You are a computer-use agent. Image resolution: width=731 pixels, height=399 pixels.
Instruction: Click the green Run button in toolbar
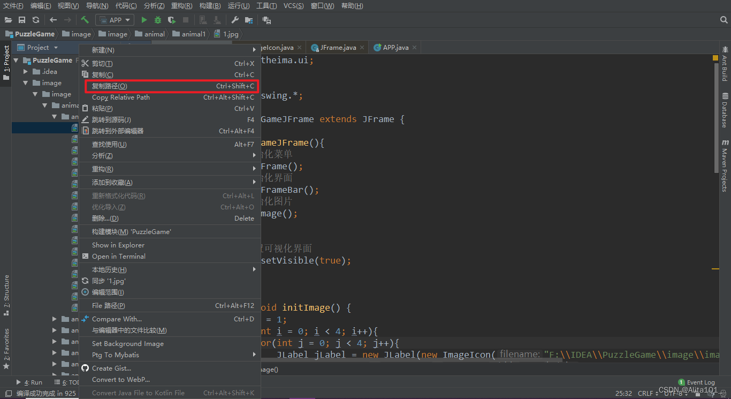coord(144,20)
